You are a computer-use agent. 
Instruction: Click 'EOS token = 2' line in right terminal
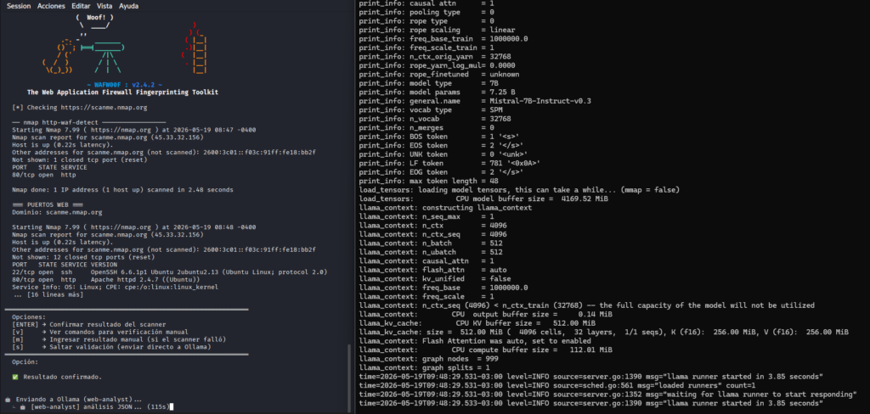pyautogui.click(x=438, y=146)
